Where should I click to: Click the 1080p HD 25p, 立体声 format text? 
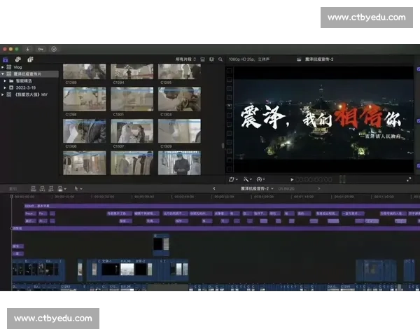pos(249,59)
